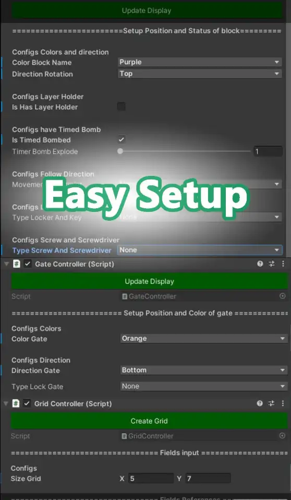Disable the Gate Controller script checkbox
Image resolution: width=291 pixels, height=500 pixels.
28,264
